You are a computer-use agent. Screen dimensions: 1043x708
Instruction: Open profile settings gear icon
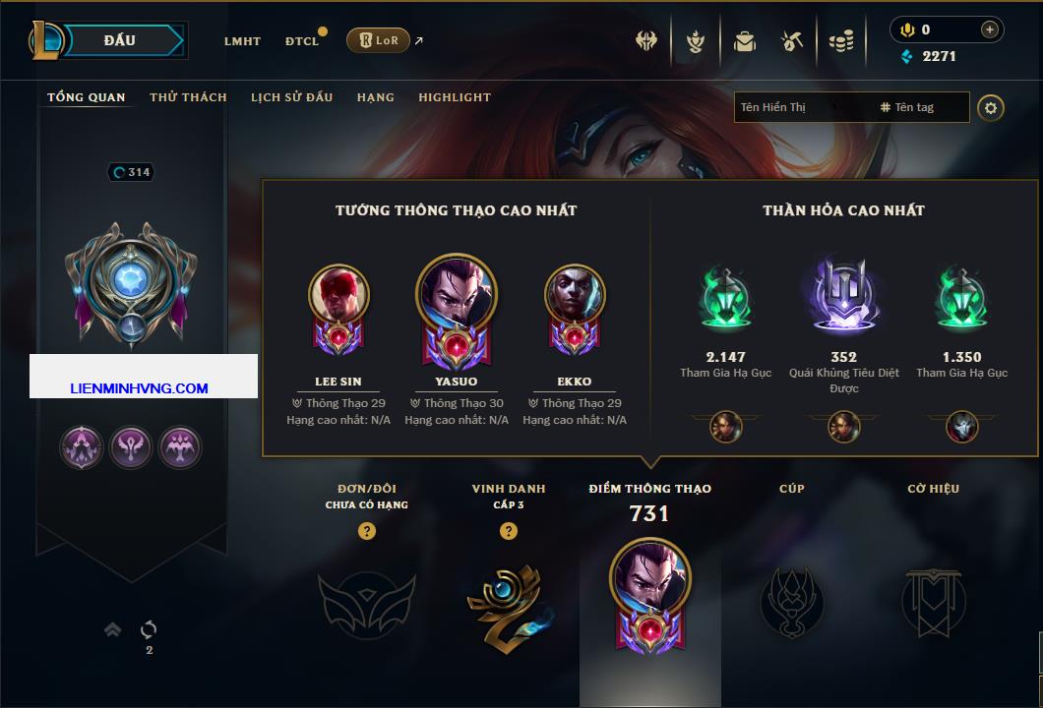point(991,108)
